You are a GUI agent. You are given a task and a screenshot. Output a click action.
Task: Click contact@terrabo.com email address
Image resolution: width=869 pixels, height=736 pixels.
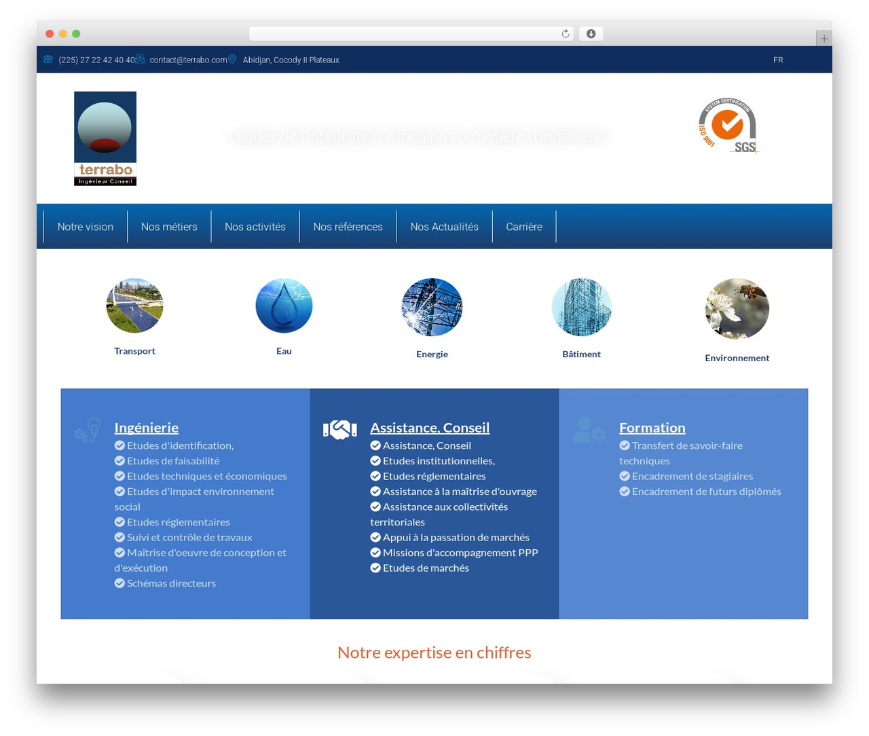[188, 60]
